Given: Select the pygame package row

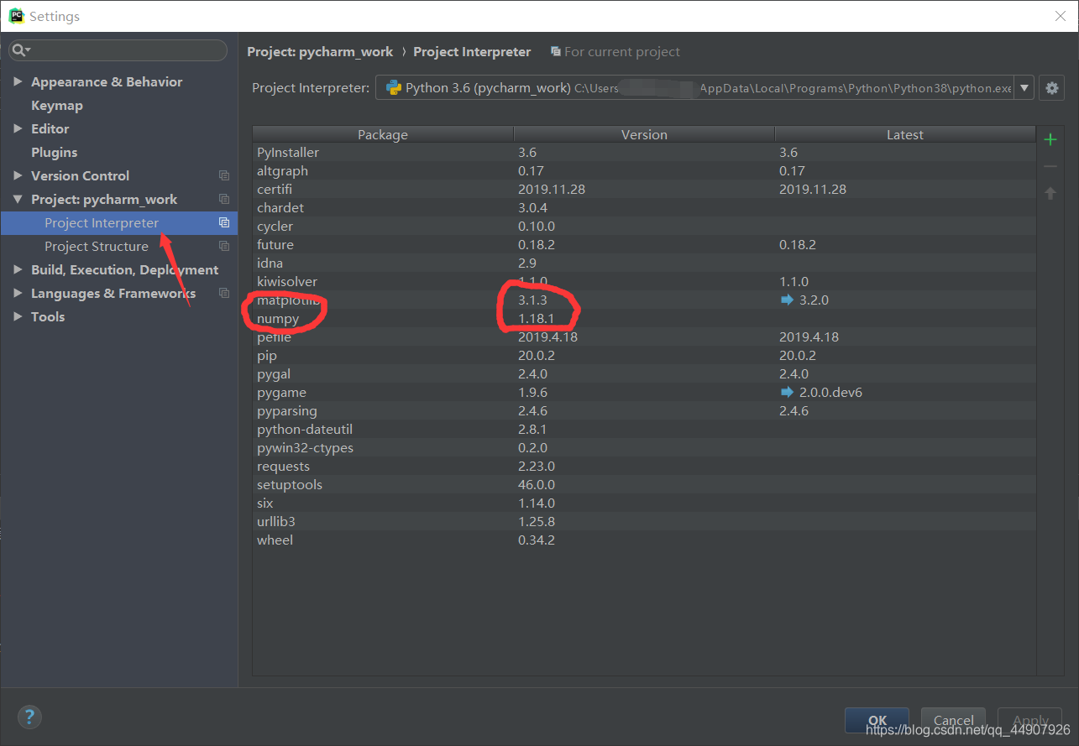Looking at the screenshot, I should click(644, 392).
